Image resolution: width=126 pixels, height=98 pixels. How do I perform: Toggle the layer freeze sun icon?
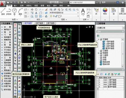coord(54,16)
